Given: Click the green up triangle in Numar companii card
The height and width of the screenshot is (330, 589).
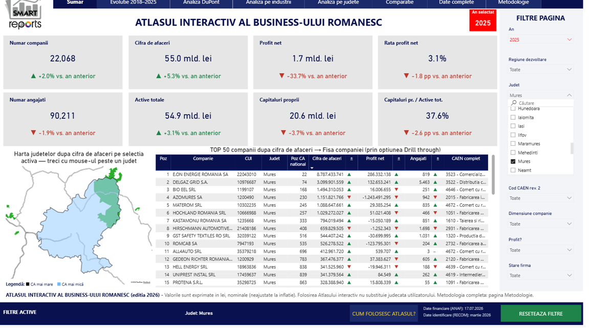Looking at the screenshot, I should pos(33,76).
